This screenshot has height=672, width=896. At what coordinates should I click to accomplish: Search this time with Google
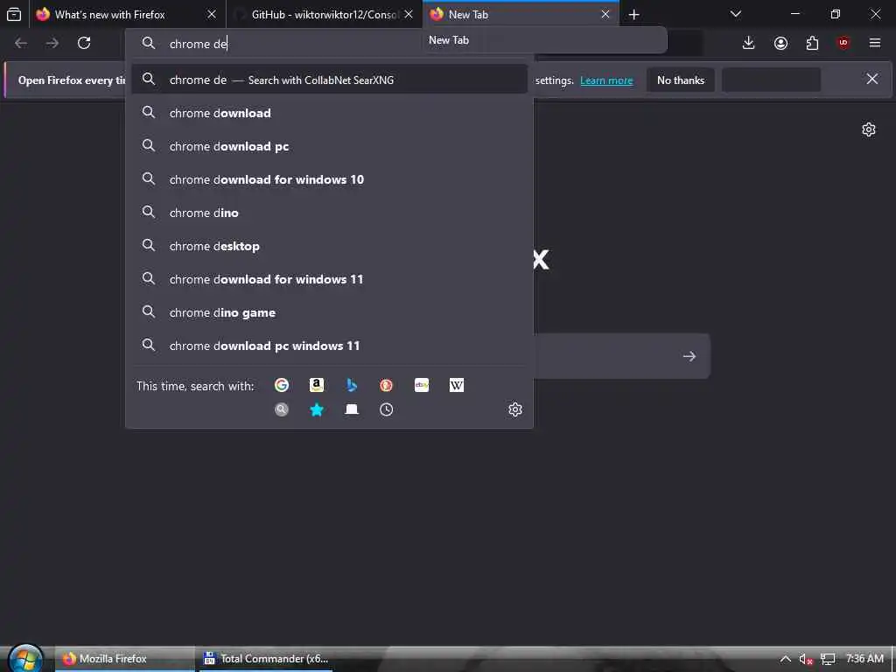[x=281, y=385]
